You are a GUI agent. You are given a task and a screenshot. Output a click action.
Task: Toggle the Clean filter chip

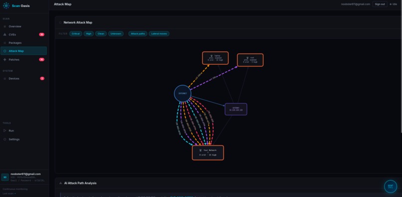click(x=101, y=33)
